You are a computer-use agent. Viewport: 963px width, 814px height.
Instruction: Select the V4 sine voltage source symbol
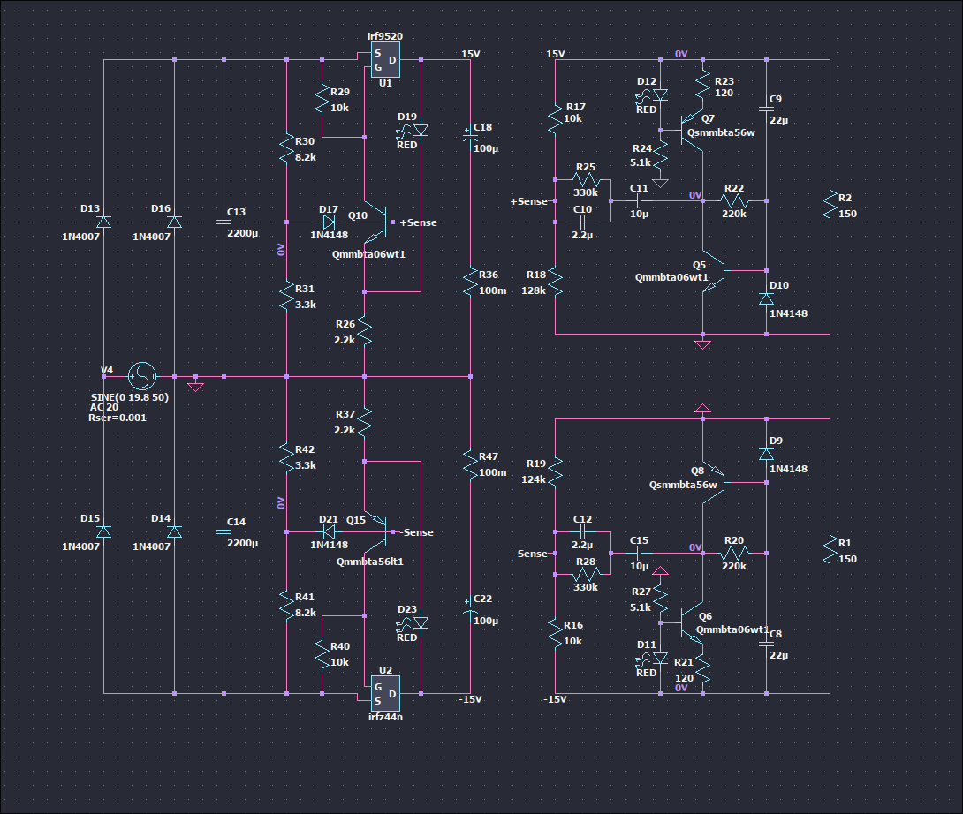[142, 376]
